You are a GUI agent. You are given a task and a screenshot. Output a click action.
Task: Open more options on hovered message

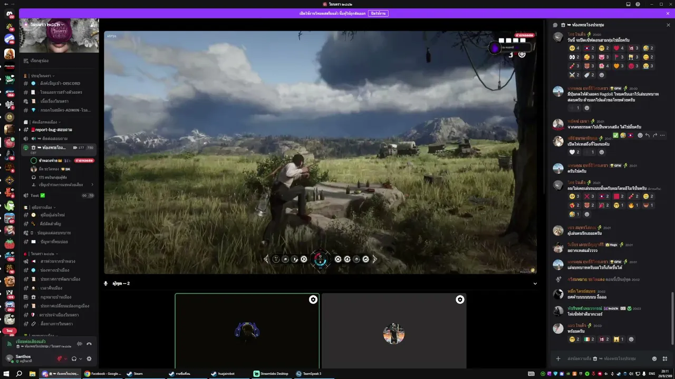[662, 135]
